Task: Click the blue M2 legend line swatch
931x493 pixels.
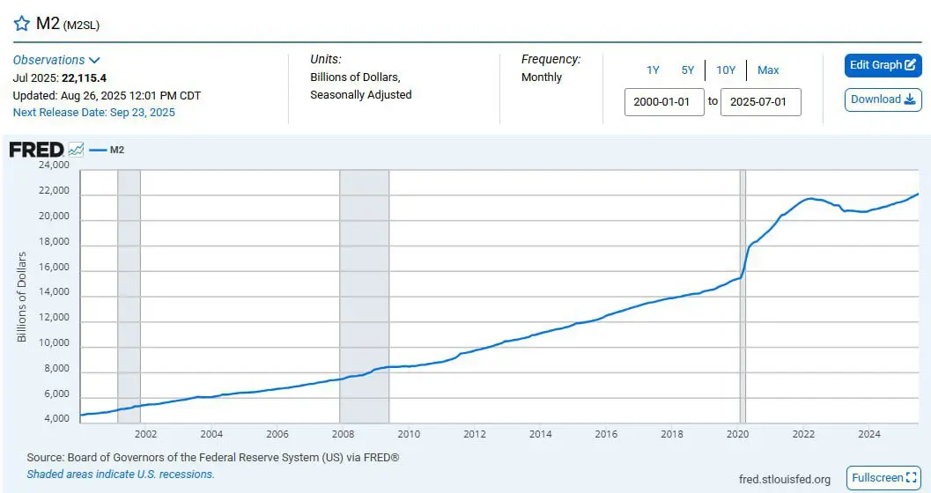Action: click(x=98, y=150)
